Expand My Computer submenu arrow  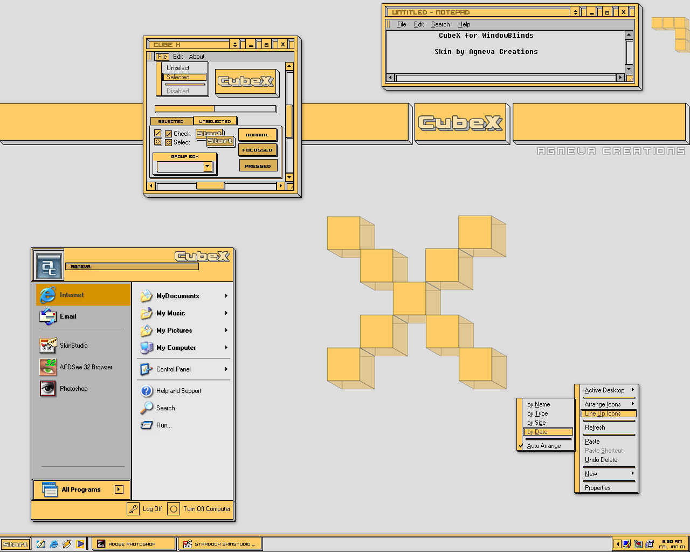pyautogui.click(x=226, y=348)
